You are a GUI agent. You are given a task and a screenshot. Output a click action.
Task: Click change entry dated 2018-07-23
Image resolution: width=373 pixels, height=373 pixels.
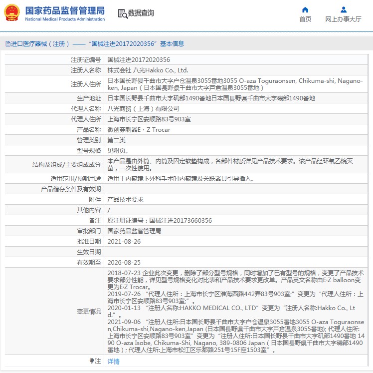(235, 280)
